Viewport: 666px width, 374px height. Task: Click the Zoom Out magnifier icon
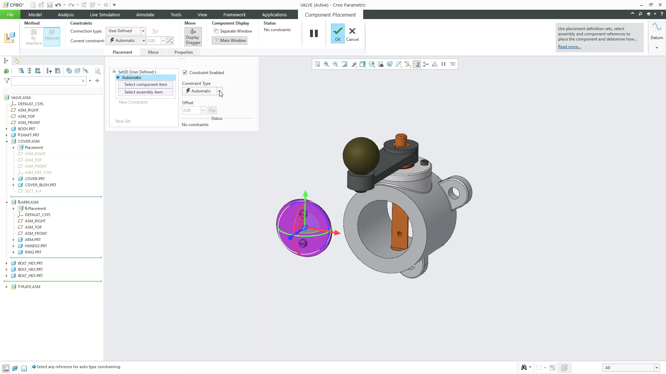(335, 64)
